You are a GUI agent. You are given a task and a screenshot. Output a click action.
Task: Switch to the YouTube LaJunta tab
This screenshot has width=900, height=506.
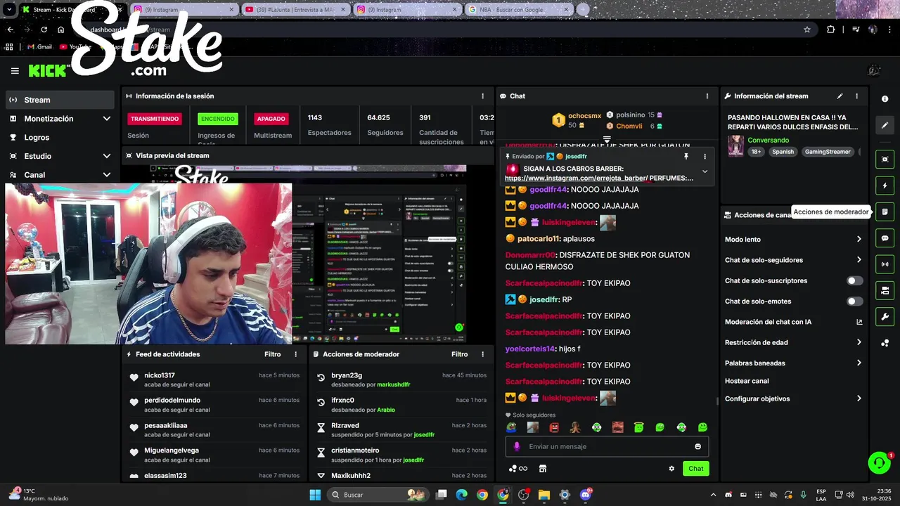click(x=294, y=10)
